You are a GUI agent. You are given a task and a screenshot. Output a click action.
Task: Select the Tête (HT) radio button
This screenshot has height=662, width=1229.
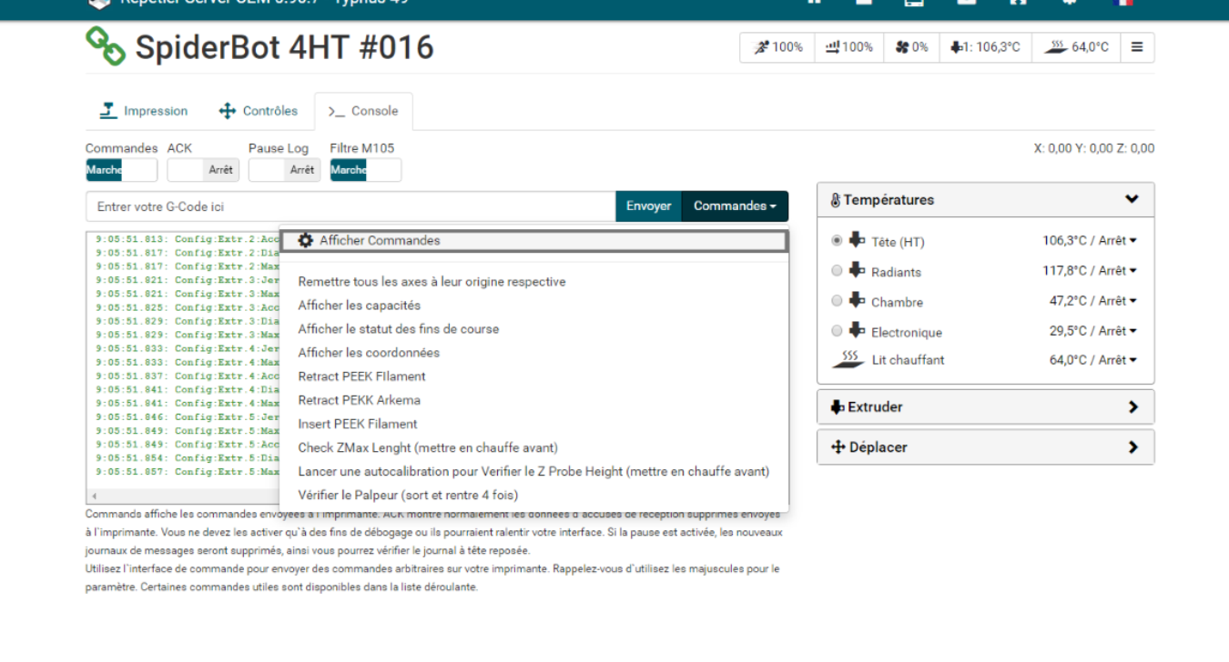[x=837, y=241]
